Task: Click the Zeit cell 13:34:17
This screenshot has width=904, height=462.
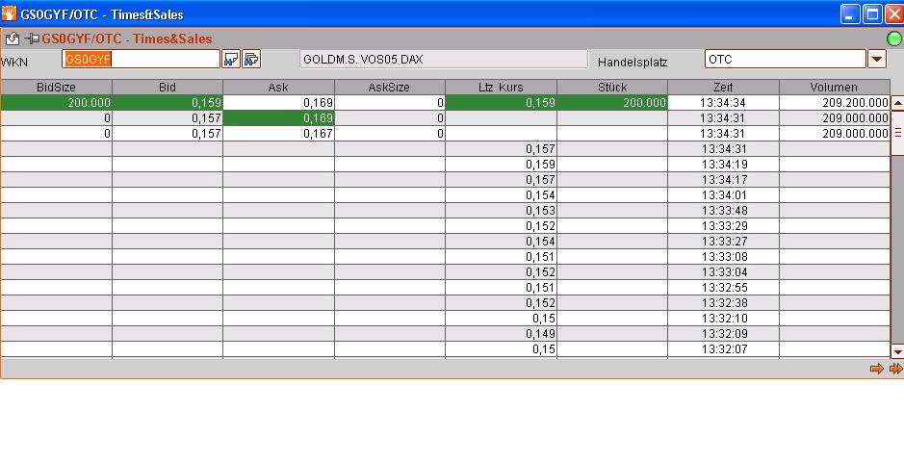Action: [x=724, y=180]
